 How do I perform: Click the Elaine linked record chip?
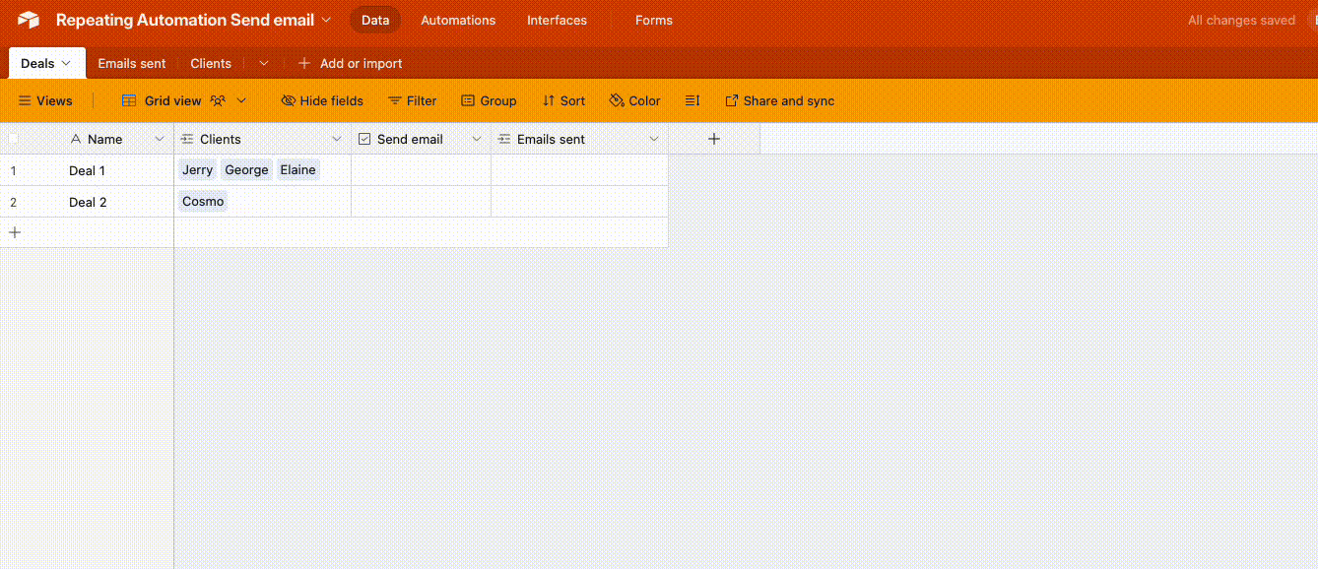297,169
